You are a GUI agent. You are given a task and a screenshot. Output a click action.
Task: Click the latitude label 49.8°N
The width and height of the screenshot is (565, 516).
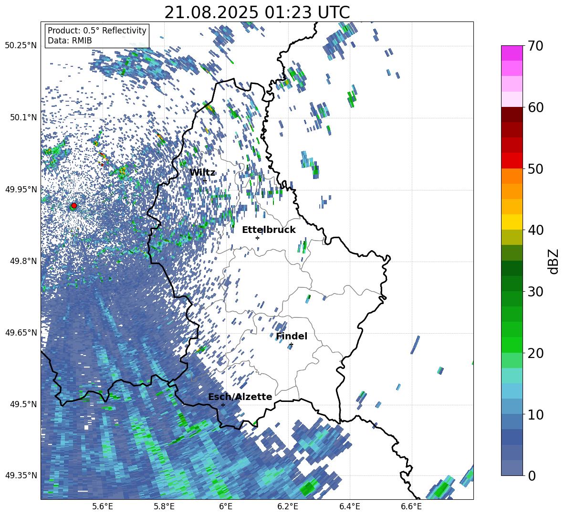tap(23, 261)
